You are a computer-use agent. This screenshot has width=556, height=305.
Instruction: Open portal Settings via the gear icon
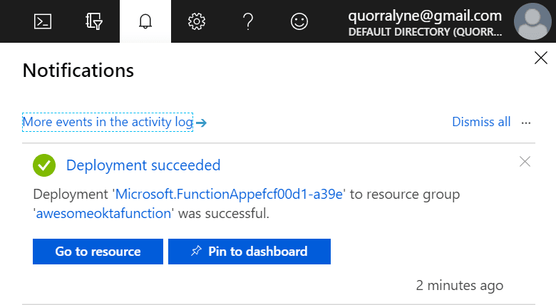tap(196, 21)
